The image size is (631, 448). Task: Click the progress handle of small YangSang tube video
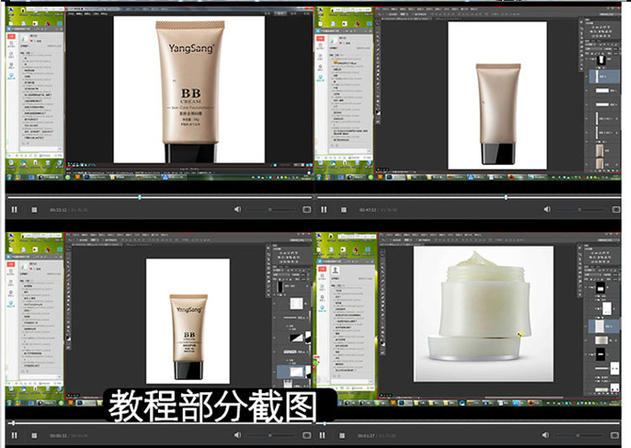(13, 423)
